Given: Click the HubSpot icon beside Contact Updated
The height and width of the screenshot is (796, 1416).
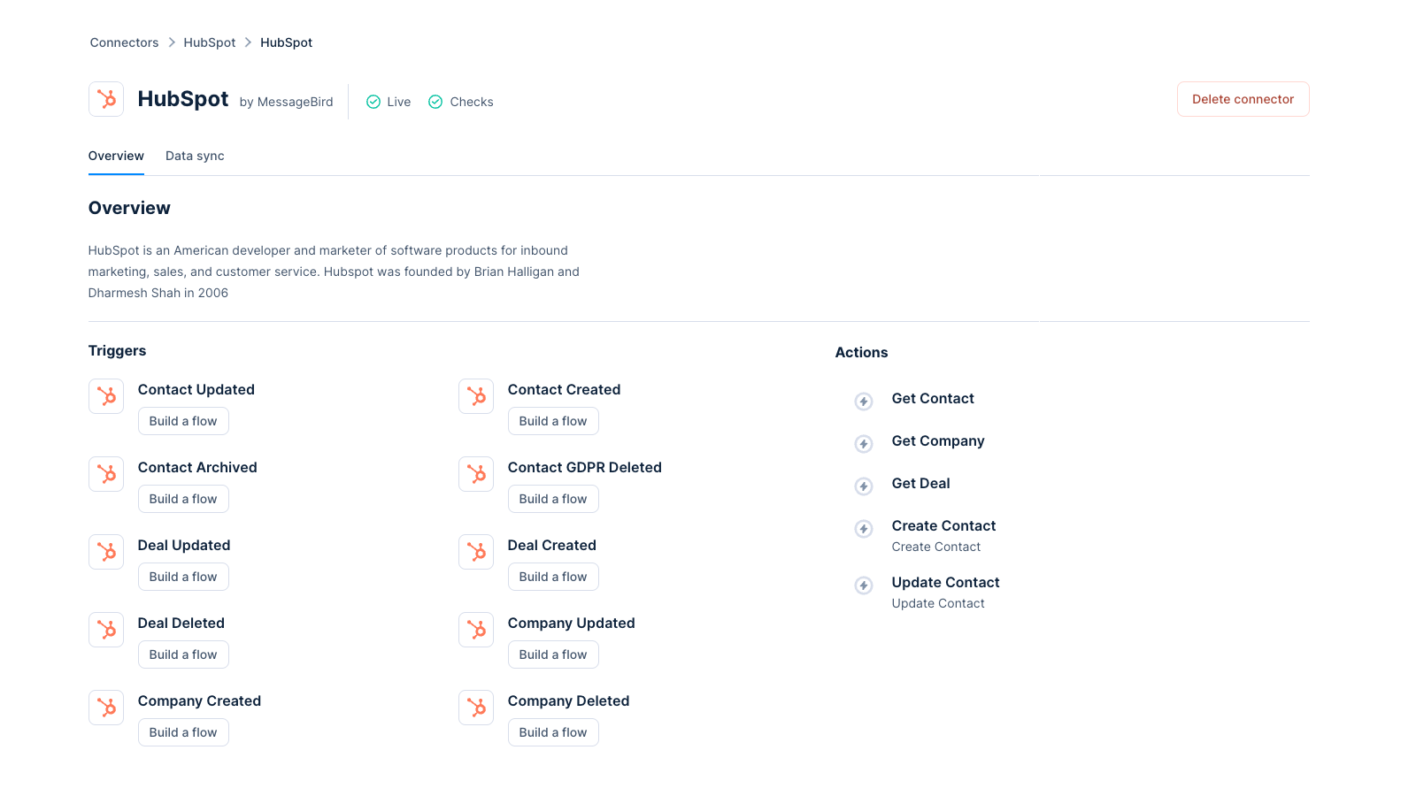Looking at the screenshot, I should 106,396.
